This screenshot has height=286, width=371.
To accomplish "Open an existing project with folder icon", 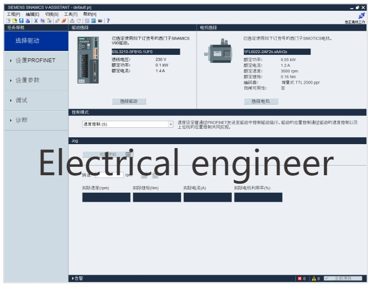I will click(x=15, y=21).
